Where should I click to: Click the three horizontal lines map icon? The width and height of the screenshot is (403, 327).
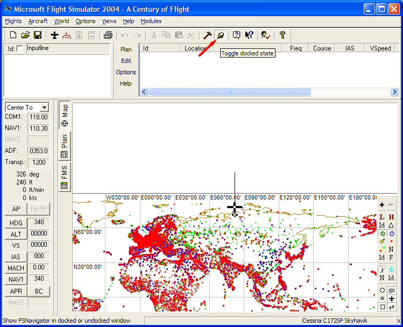coord(382,298)
